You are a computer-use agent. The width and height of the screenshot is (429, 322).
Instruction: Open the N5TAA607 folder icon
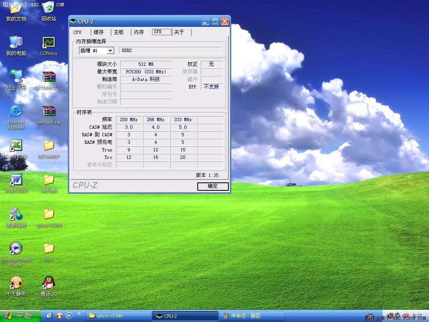click(49, 149)
